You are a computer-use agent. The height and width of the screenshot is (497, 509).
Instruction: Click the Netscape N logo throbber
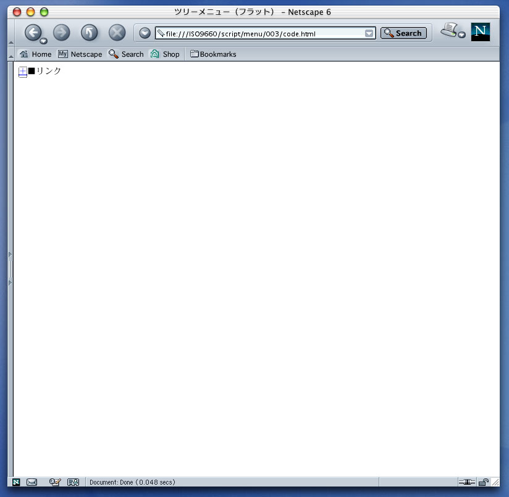480,31
